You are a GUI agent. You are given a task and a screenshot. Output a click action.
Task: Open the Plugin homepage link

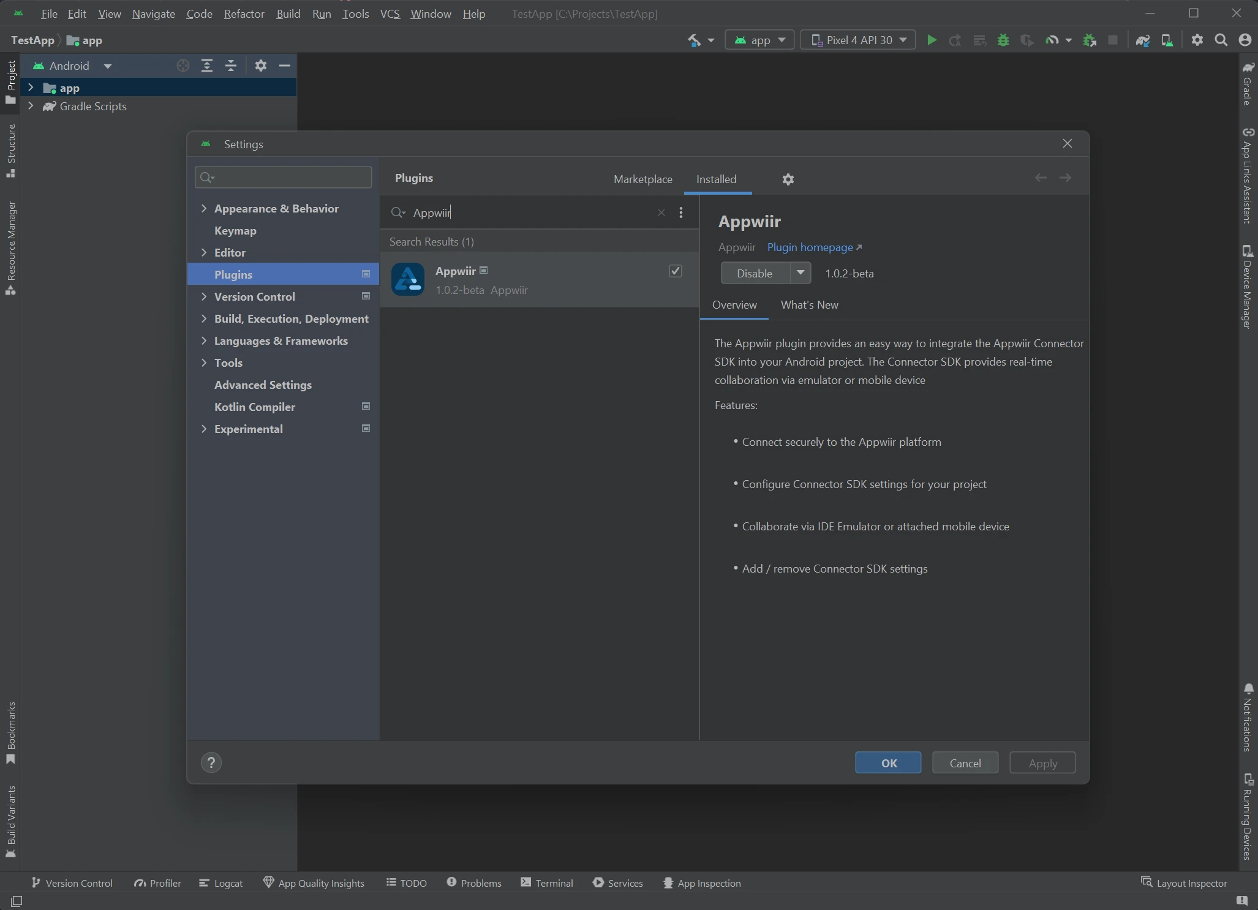click(x=814, y=247)
